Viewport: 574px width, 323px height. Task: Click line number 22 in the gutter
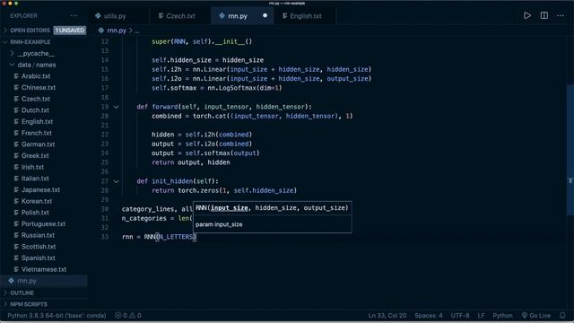[105, 135]
